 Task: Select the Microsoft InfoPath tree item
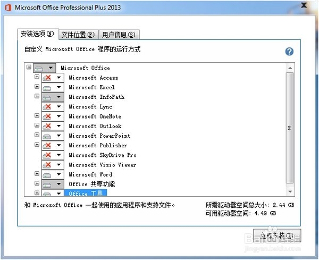tap(97, 97)
